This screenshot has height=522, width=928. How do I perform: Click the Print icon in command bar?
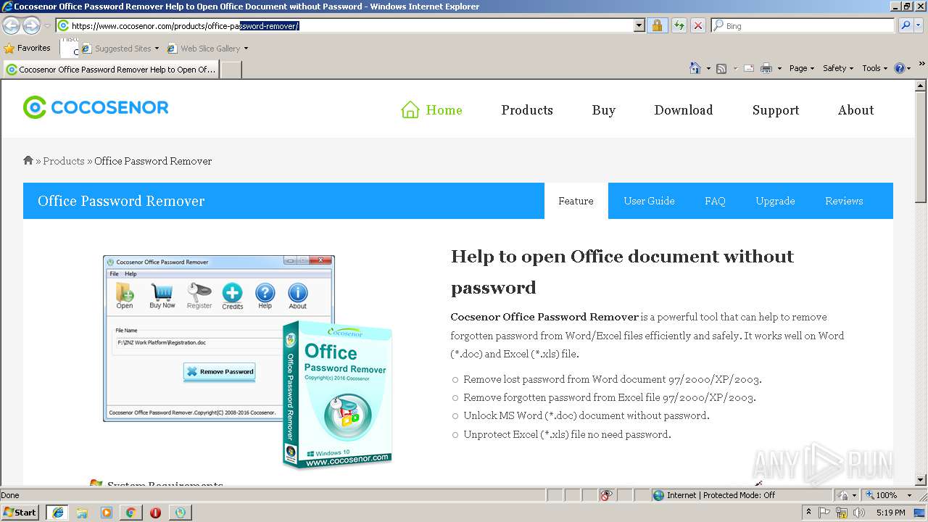pyautogui.click(x=766, y=68)
